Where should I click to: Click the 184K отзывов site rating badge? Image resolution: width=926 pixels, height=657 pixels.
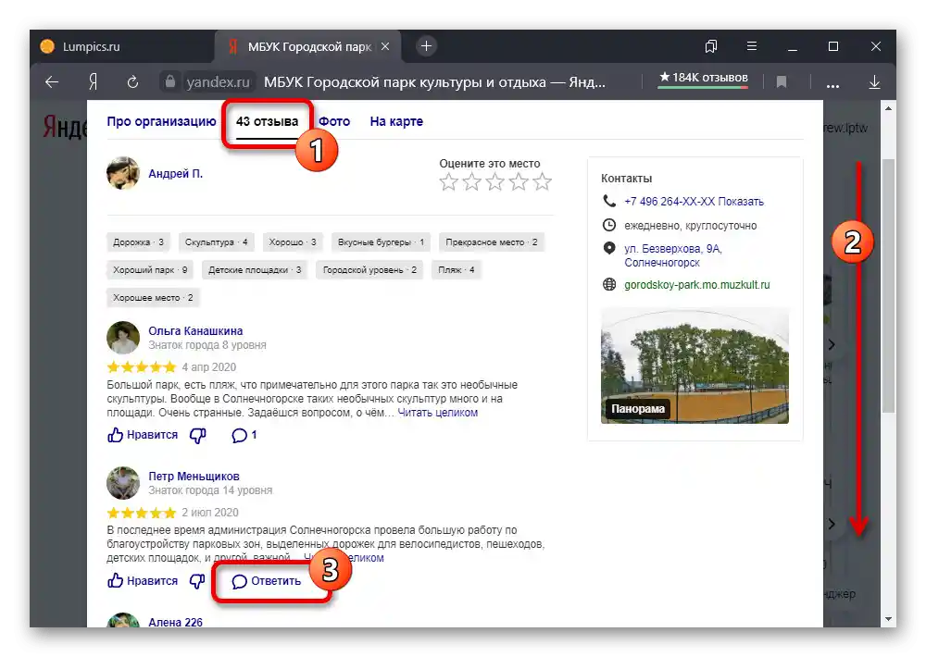(703, 78)
